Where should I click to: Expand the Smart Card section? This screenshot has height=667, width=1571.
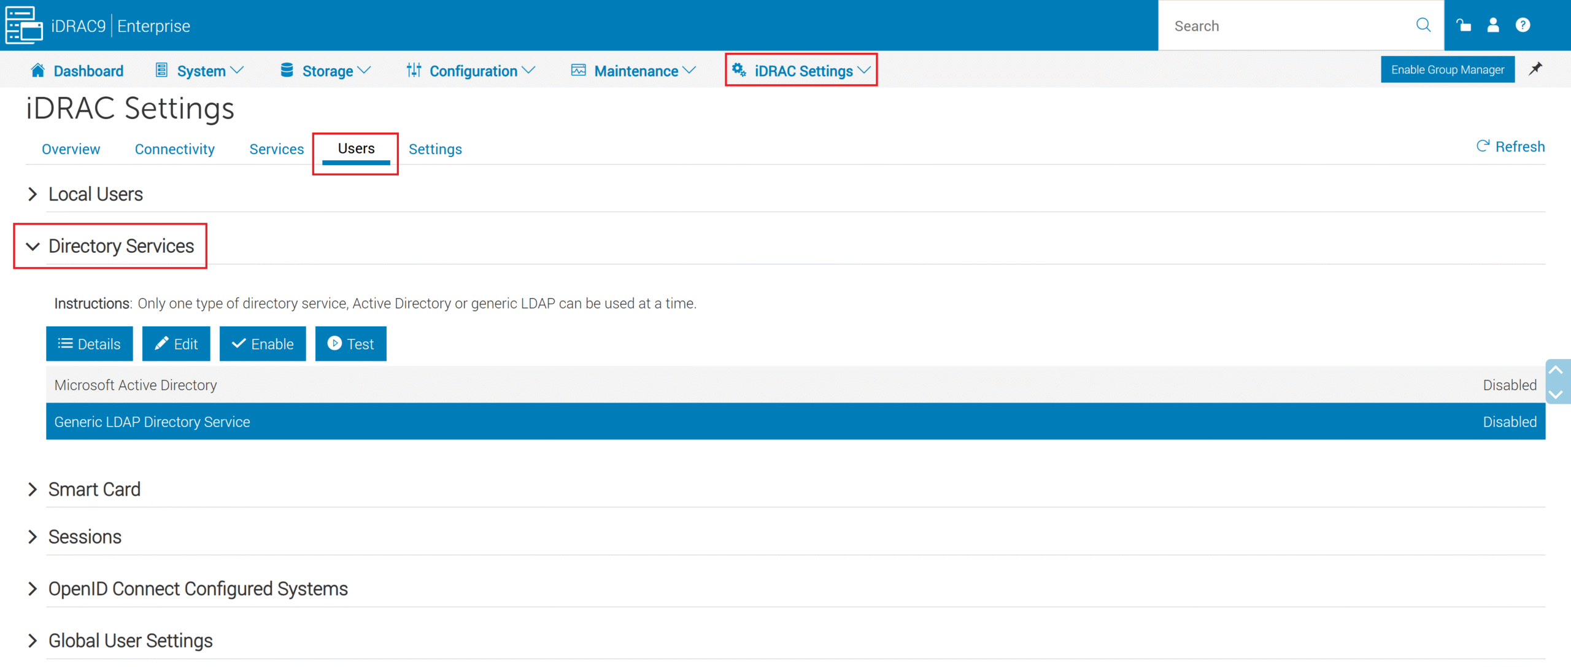[x=94, y=490]
